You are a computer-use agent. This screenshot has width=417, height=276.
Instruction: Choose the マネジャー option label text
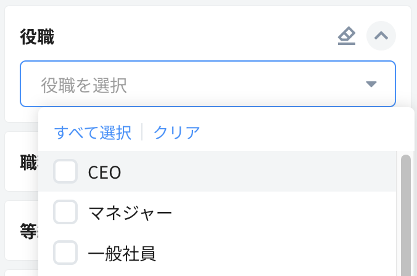tap(130, 213)
